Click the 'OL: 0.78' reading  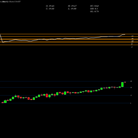pos(94,12)
